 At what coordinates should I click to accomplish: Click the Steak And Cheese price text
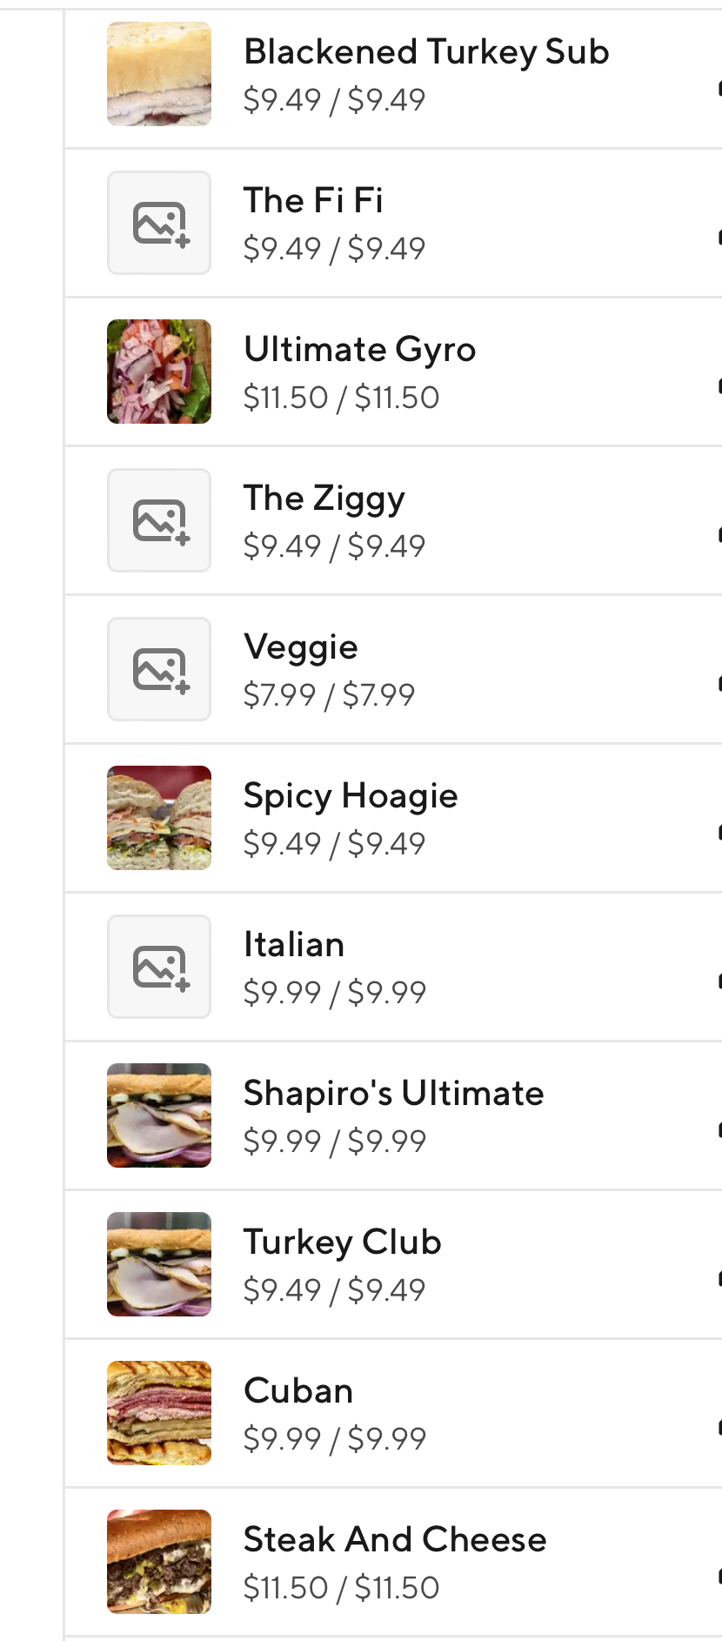pos(341,1588)
